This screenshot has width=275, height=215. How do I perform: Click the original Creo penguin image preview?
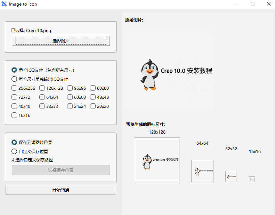tap(169, 71)
